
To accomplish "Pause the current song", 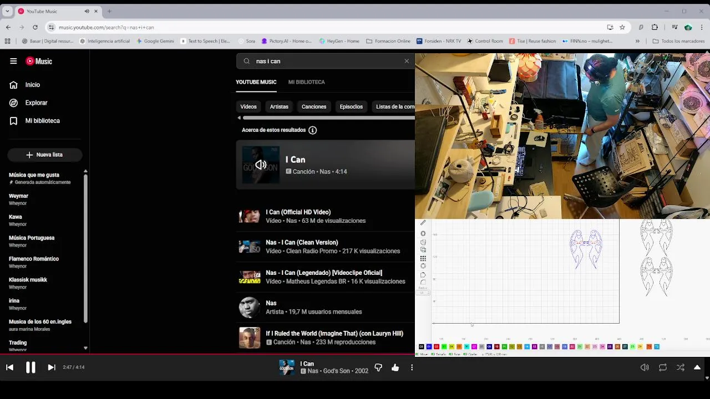I will 31,367.
